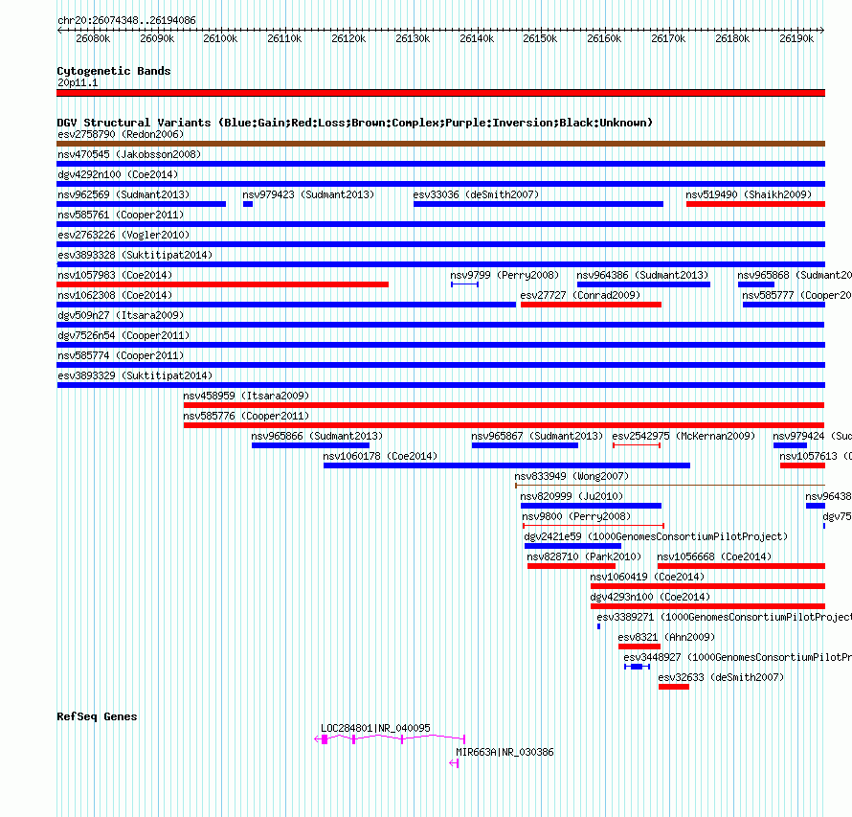Click the 26190k ruler position label
852x817 pixels.
tap(796, 38)
